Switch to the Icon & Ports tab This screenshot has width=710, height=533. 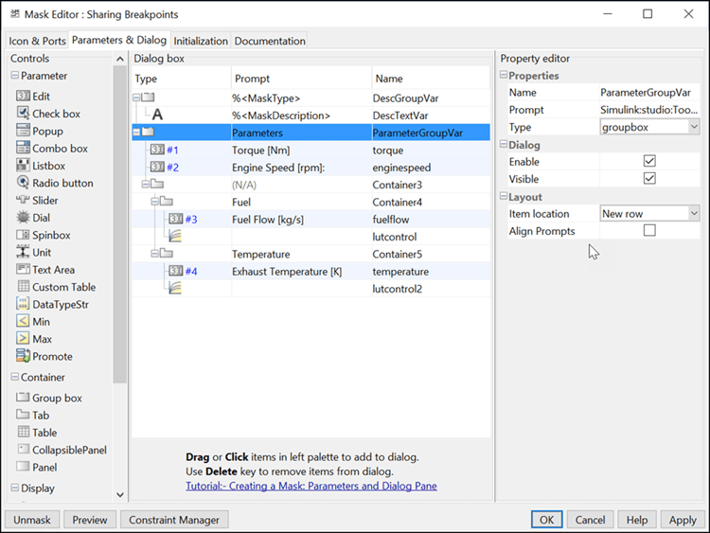pyautogui.click(x=36, y=41)
